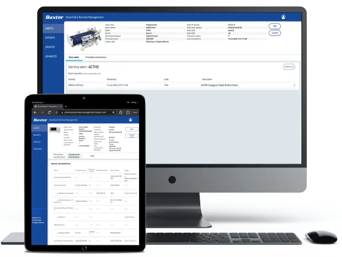Click the Description column header on the monitor
Image resolution: width=342 pixels, height=257 pixels.
coord(207,80)
